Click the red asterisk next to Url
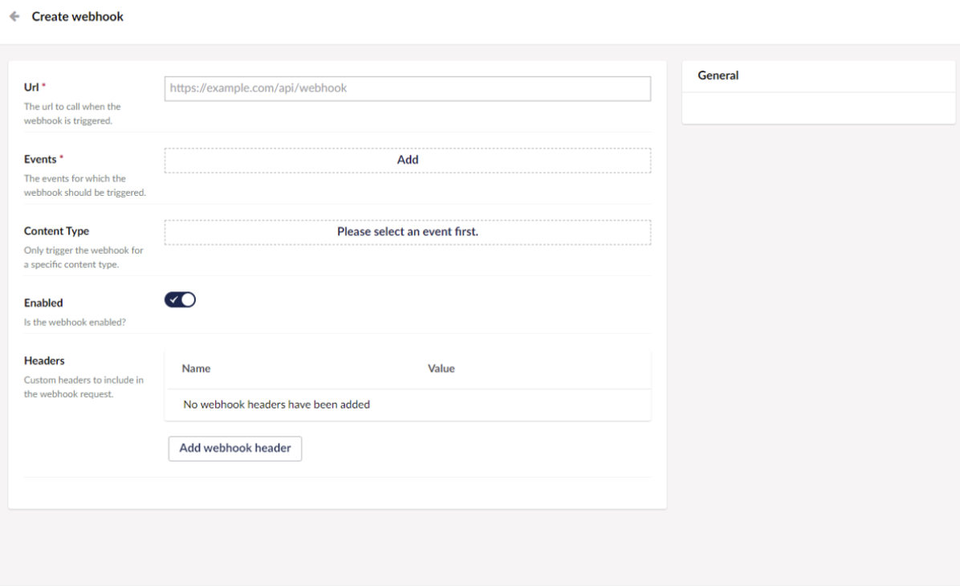The height and width of the screenshot is (586, 960). 44,84
